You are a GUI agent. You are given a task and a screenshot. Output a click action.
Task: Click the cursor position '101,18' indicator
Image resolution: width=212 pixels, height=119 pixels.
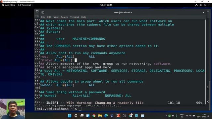(174, 103)
